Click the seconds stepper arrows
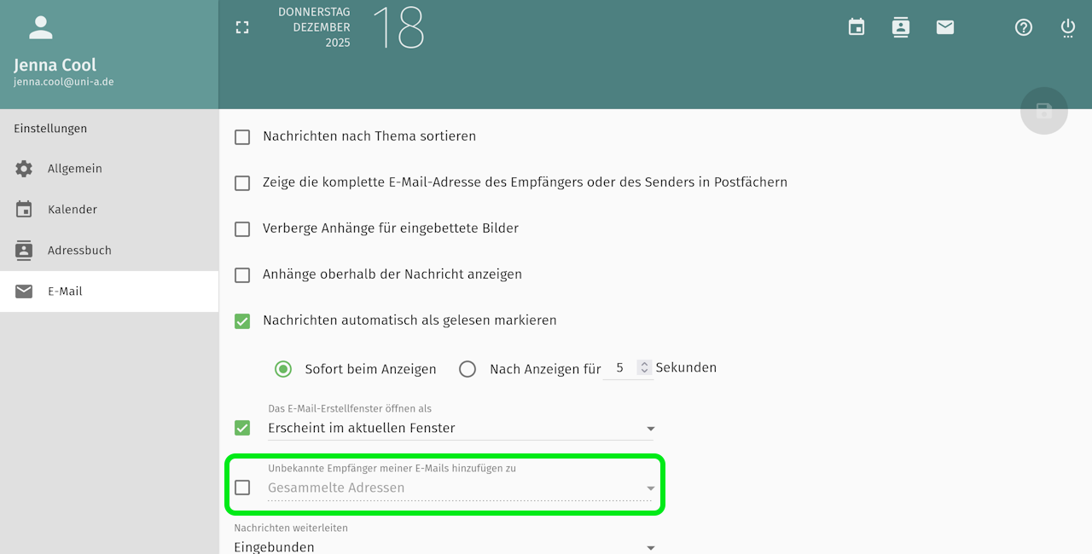The image size is (1092, 554). pos(645,367)
